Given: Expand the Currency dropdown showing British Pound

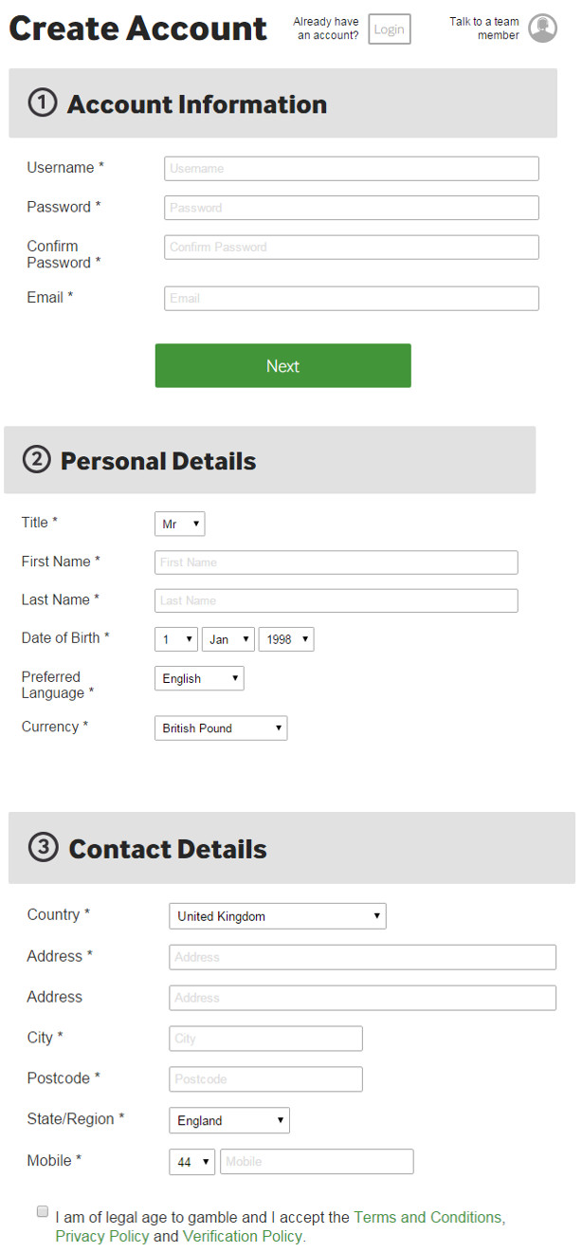Looking at the screenshot, I should tap(221, 727).
